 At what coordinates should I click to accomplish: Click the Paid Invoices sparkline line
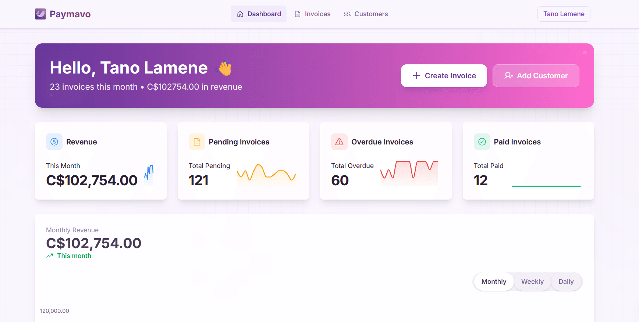pyautogui.click(x=546, y=186)
